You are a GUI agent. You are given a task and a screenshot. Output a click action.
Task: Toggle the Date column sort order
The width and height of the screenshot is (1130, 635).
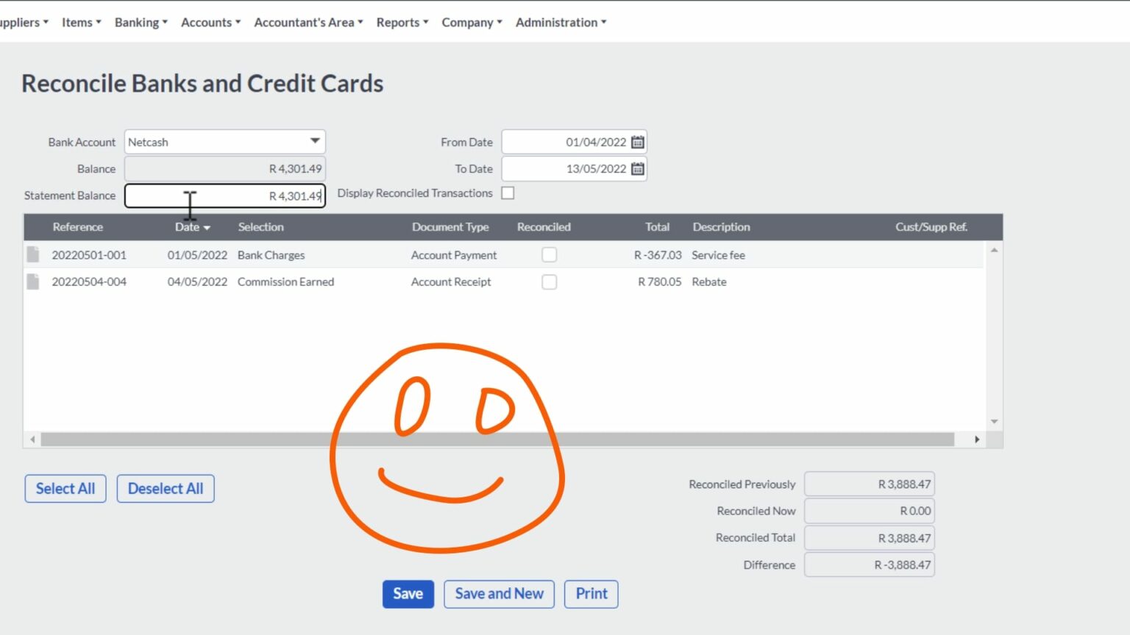191,227
